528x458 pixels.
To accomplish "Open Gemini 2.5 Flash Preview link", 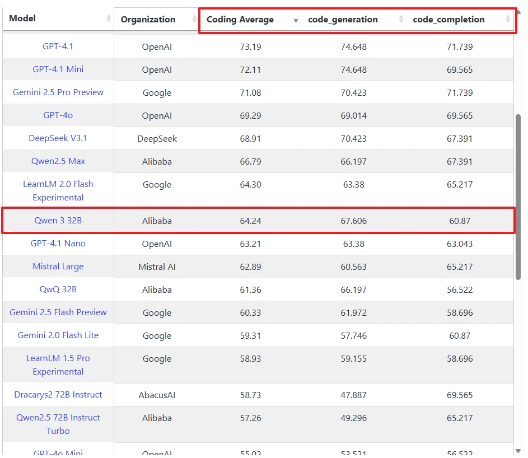I will (58, 312).
